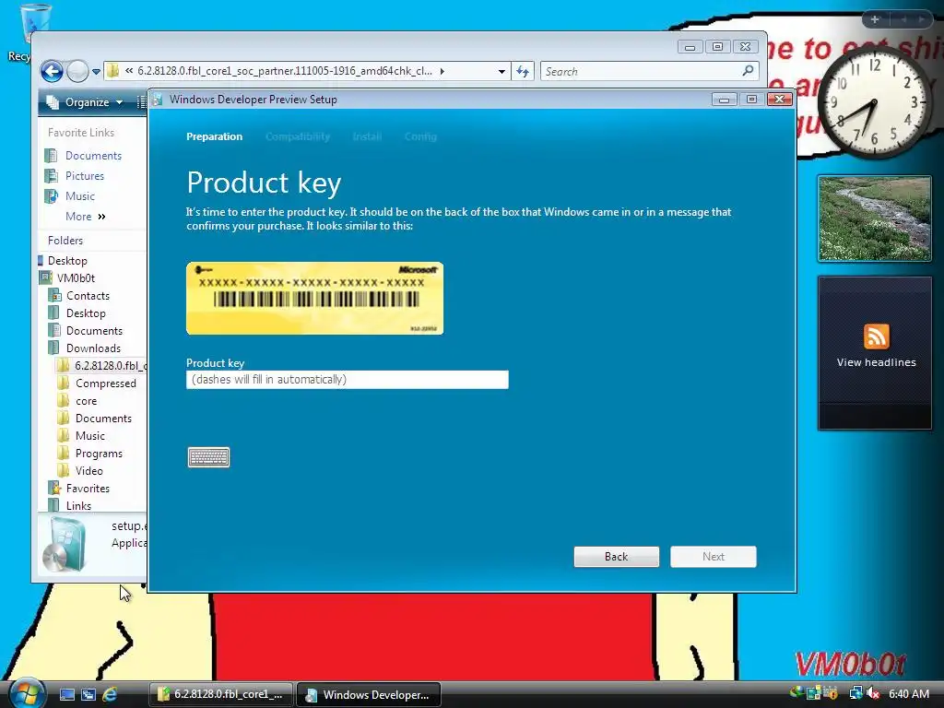The image size is (944, 708).
Task: Select Compressed folder in tree
Action: point(97,383)
